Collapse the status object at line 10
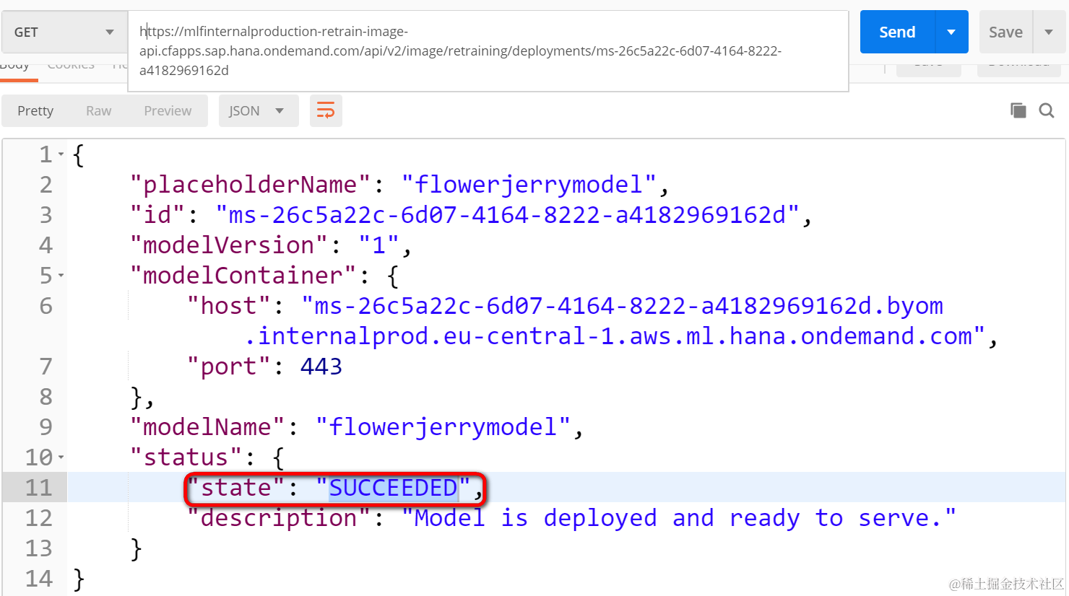Screen dimensions: 1069x596 [x=61, y=457]
